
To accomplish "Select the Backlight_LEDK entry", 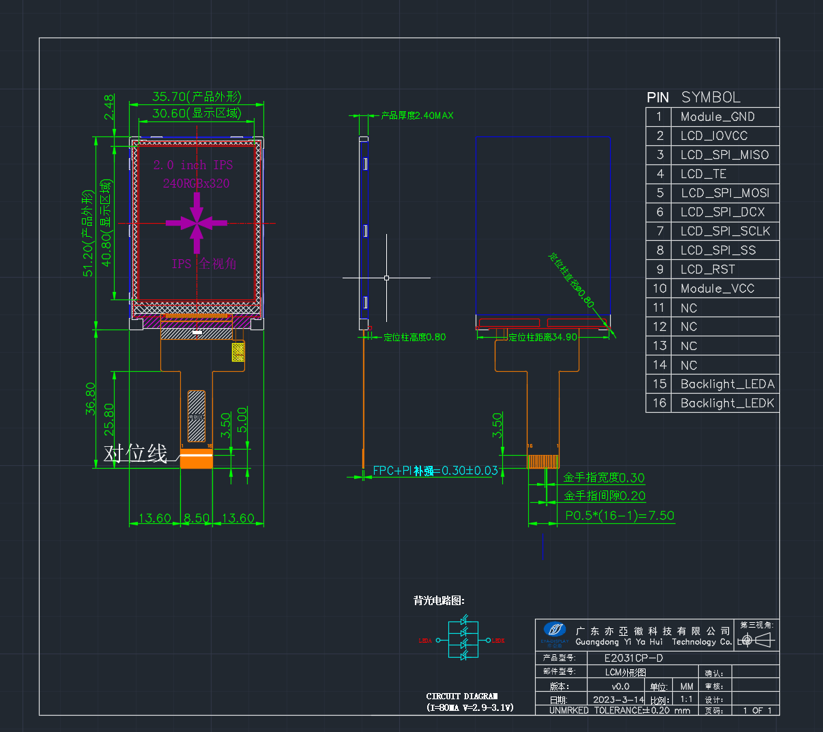I will coord(727,403).
